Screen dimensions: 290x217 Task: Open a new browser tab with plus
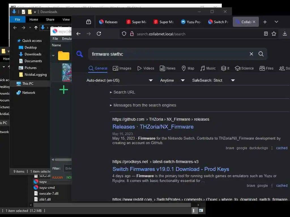pos(265,22)
